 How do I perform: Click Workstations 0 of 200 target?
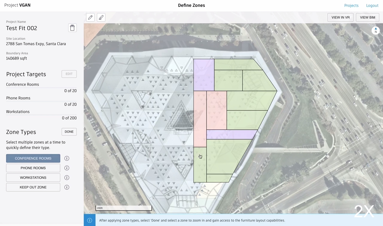coord(41,115)
